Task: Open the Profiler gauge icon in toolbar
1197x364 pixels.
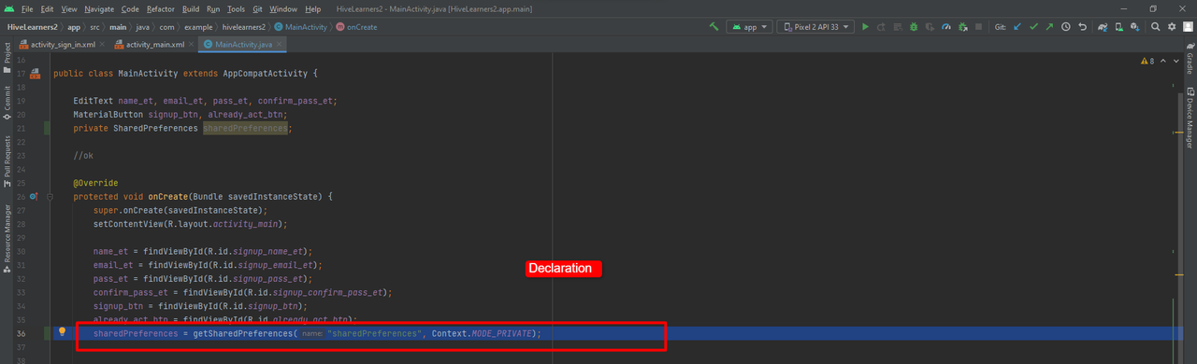Action: (x=945, y=27)
